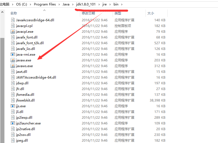Click the vertical scrollbar thumb
Screen dimensions: 218x143
coord(2,90)
